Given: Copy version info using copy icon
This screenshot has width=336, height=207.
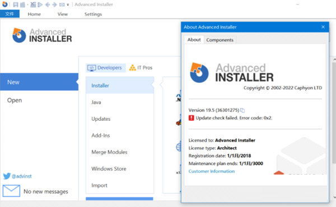Looking at the screenshot, I should pos(242,110).
